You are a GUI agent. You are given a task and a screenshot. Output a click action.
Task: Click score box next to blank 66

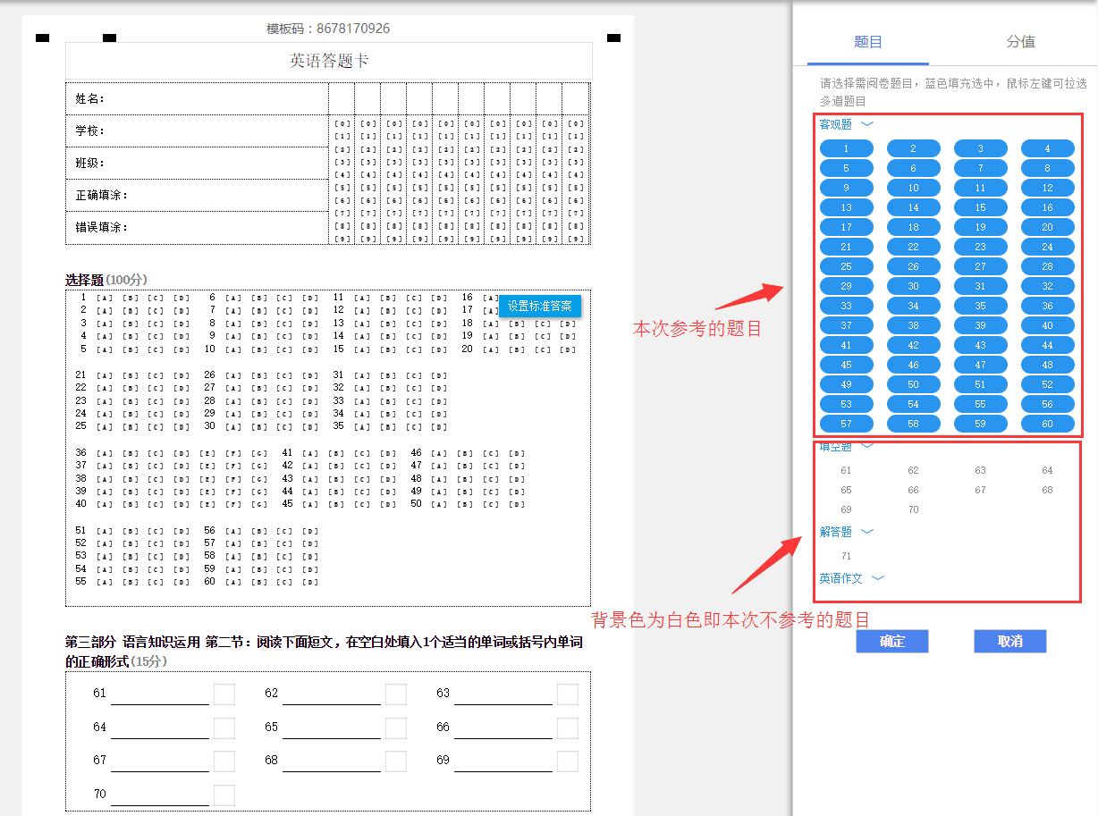567,728
